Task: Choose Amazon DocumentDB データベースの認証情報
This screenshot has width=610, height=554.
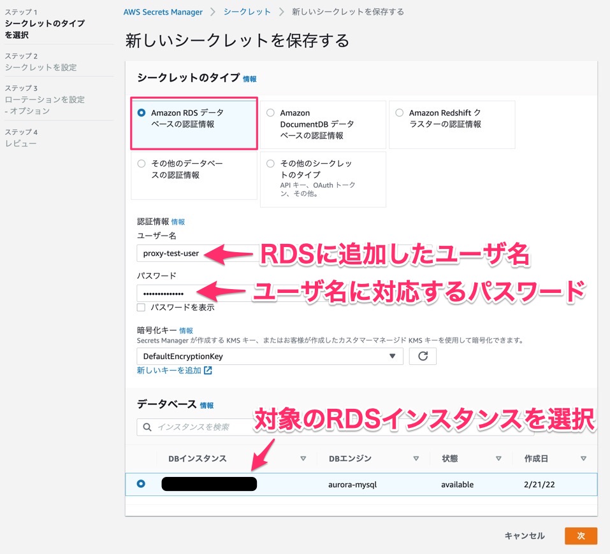Action: (x=270, y=111)
